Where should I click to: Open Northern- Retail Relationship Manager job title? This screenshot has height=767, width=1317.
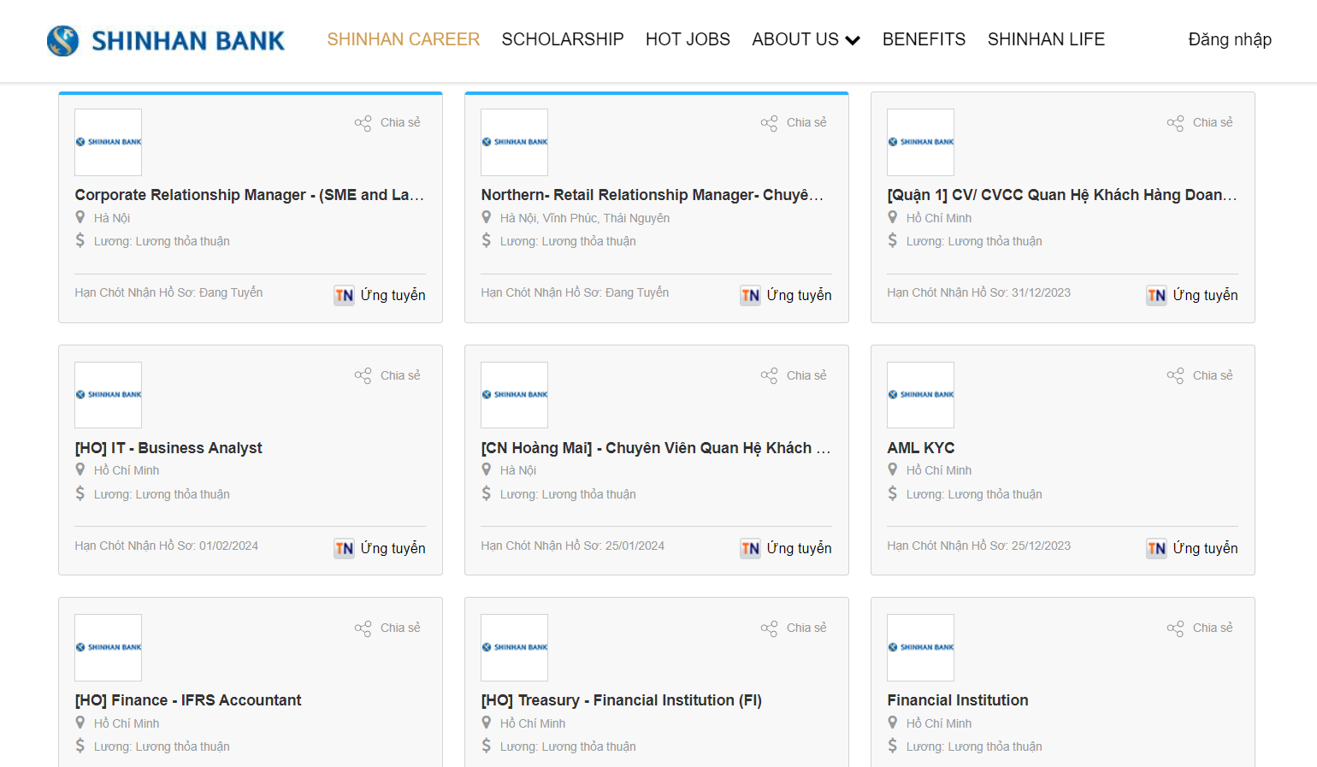click(653, 195)
